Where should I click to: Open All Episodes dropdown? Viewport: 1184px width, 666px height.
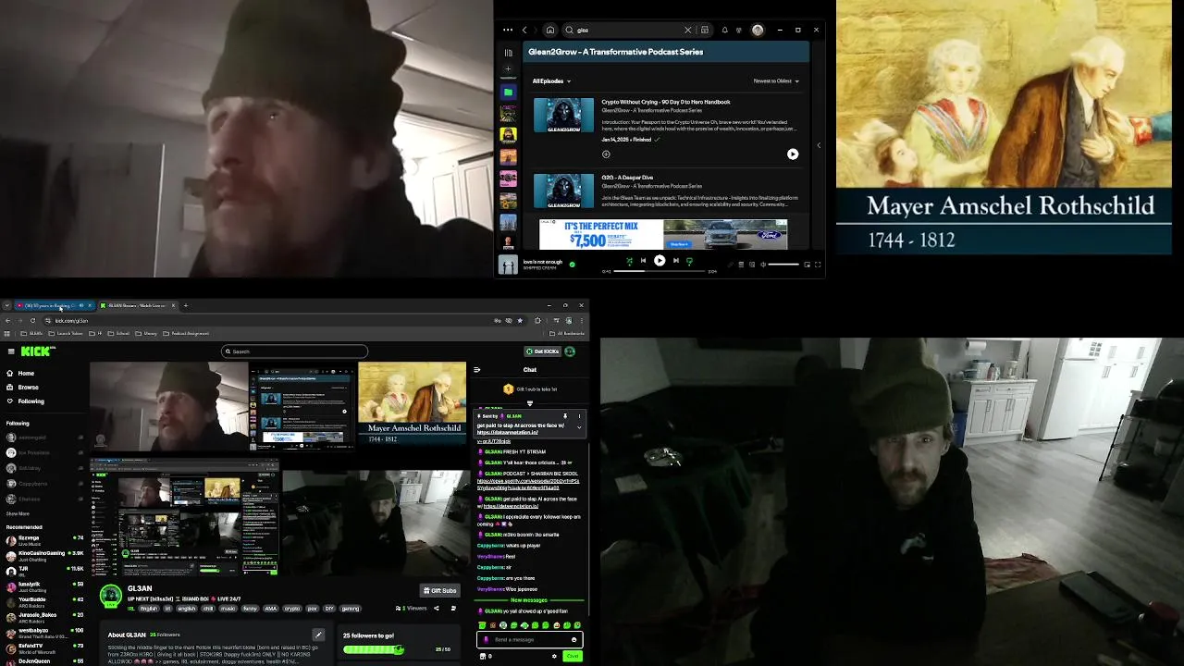[551, 81]
